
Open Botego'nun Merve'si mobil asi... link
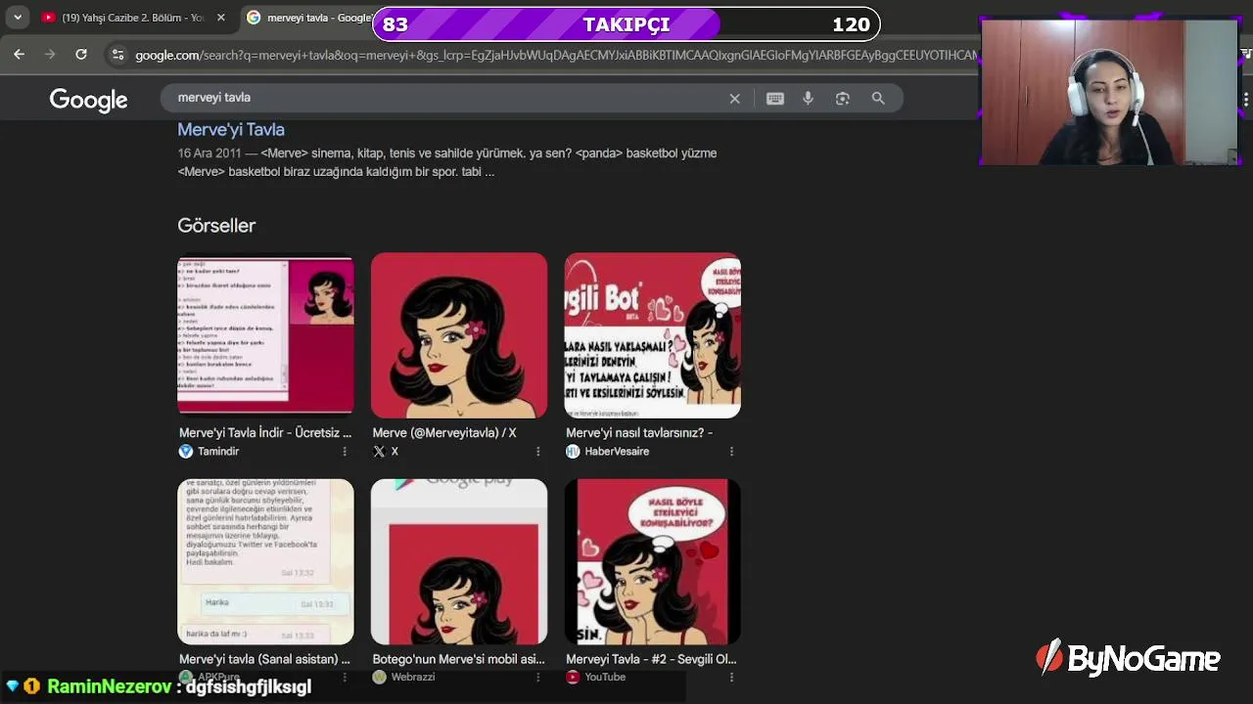(x=458, y=659)
